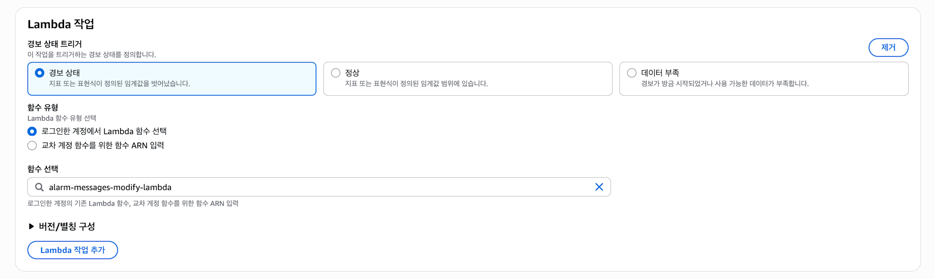Focus the alarm-messages-modify-lambda function field
This screenshot has height=279, width=935.
[319, 187]
